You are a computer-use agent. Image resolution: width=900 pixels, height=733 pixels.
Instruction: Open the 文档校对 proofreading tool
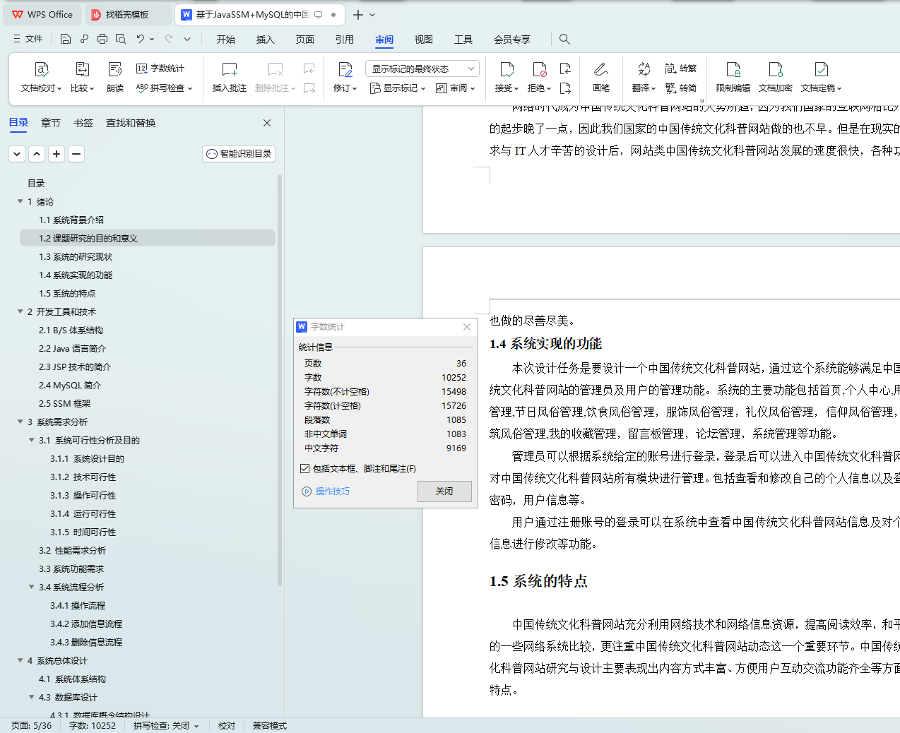click(42, 77)
